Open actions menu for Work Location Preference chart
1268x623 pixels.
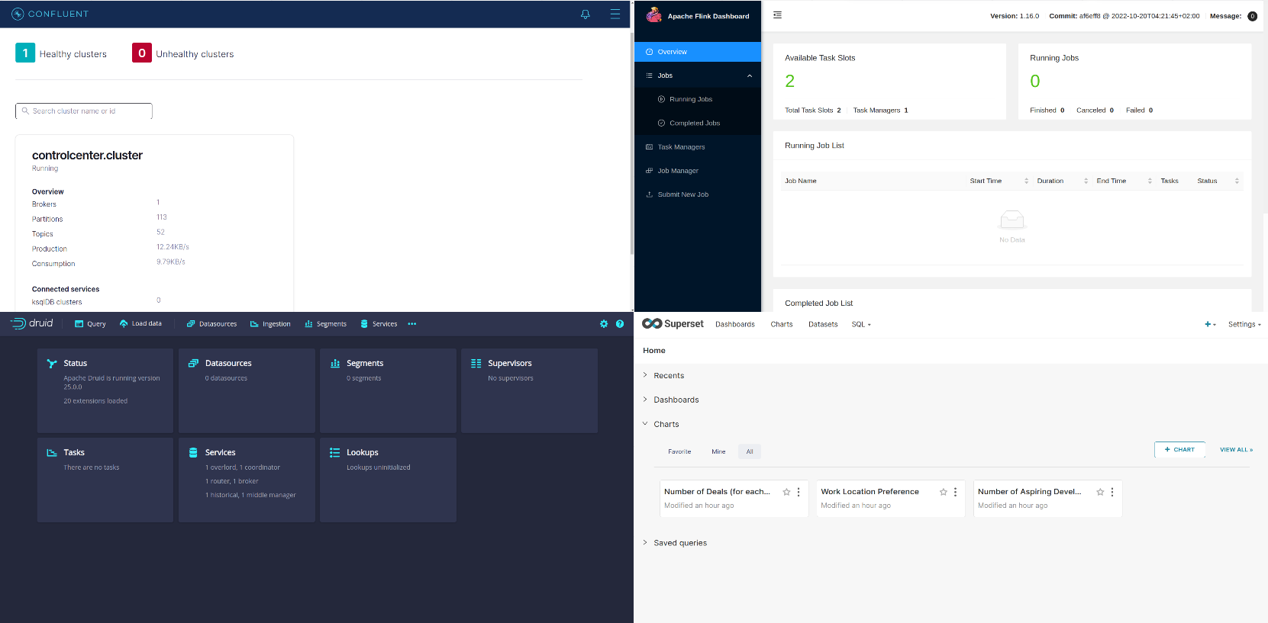pos(955,492)
